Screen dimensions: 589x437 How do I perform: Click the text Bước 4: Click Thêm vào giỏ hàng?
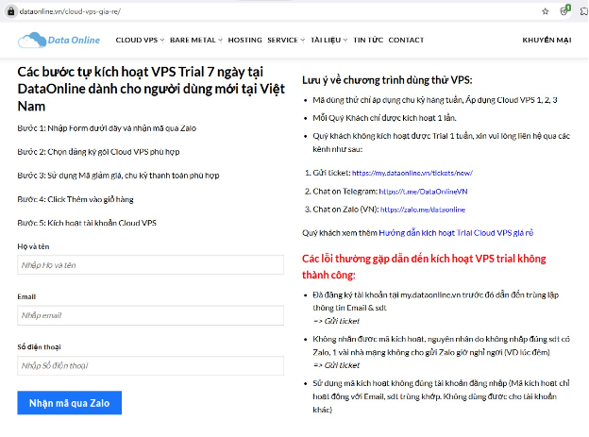coord(76,199)
